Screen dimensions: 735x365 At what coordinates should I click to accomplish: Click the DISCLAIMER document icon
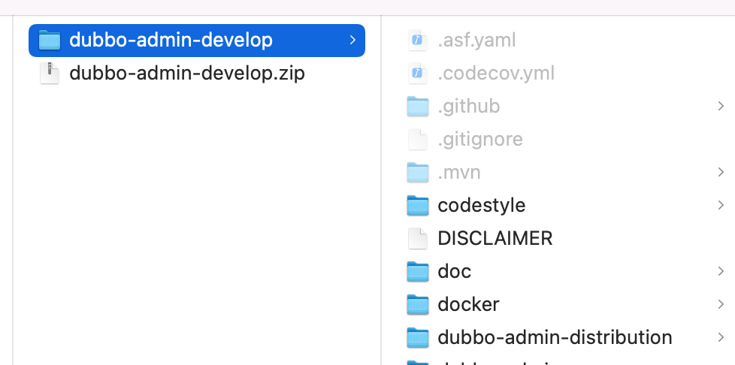417,238
